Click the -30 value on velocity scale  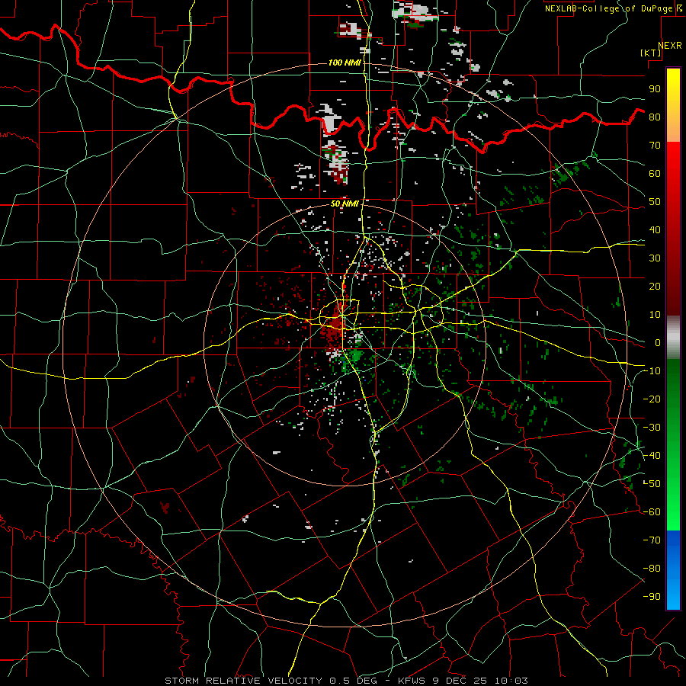pos(652,428)
